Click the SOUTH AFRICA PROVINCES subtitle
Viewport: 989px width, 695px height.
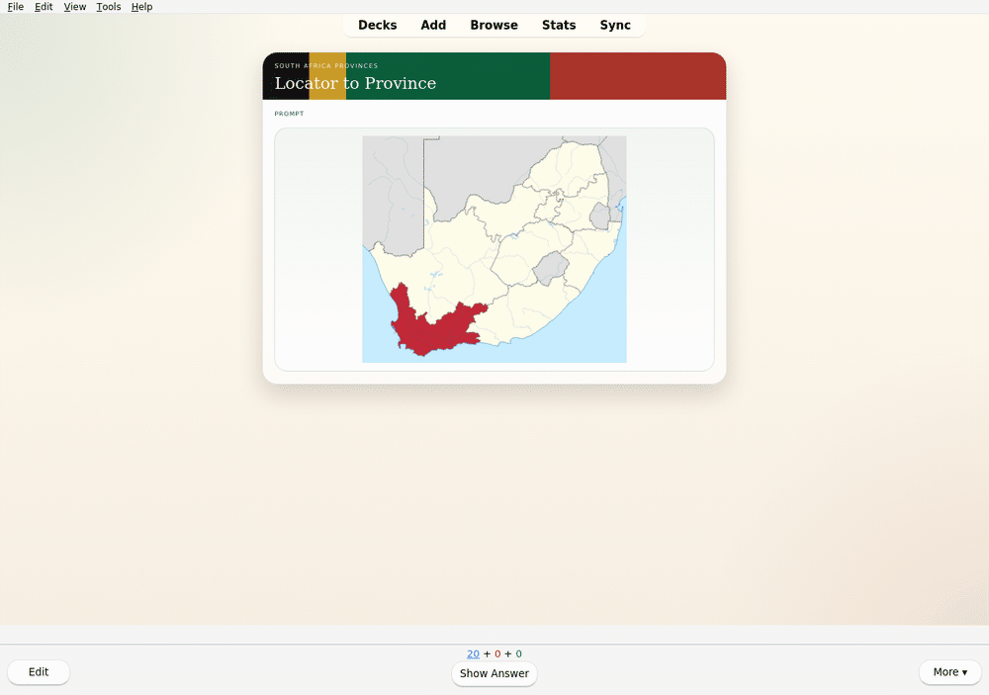tap(326, 65)
